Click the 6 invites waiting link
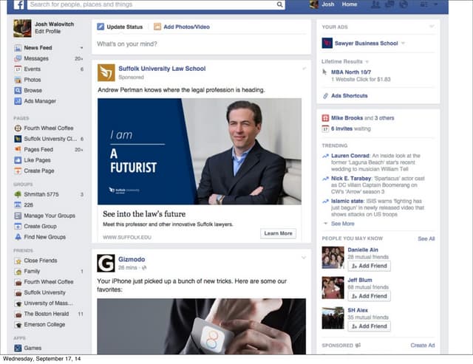The image size is (473, 364). coord(351,128)
